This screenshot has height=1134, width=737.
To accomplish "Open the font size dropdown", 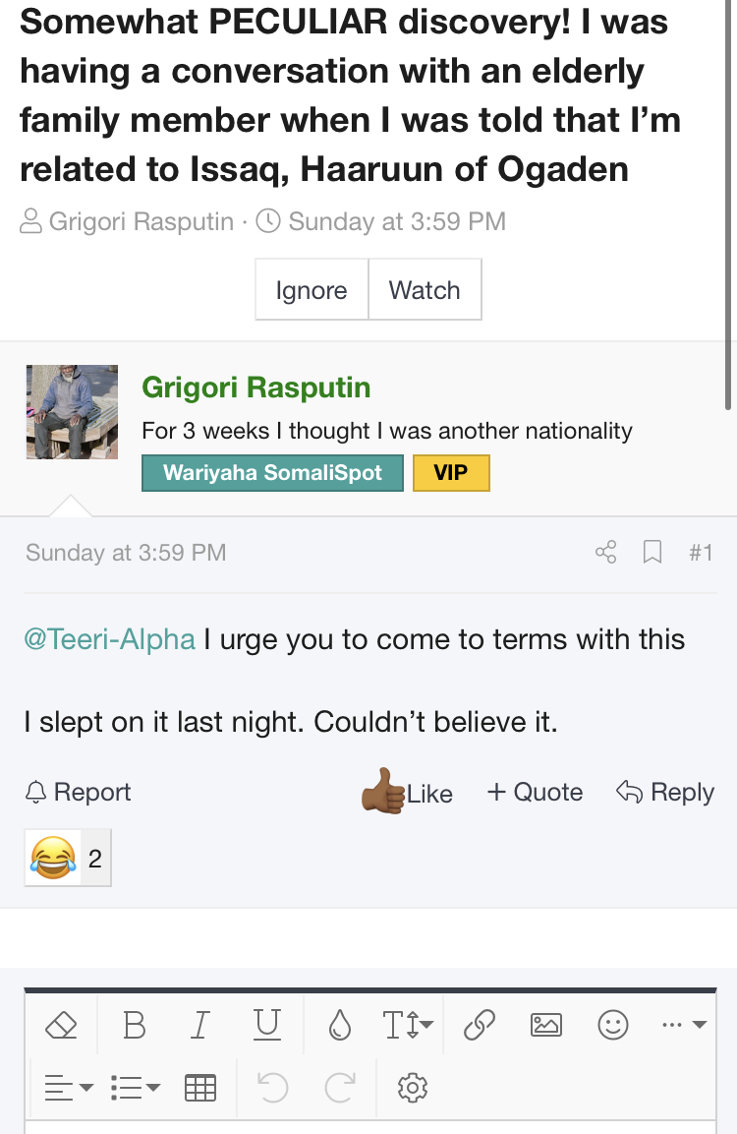I will click(x=408, y=1024).
